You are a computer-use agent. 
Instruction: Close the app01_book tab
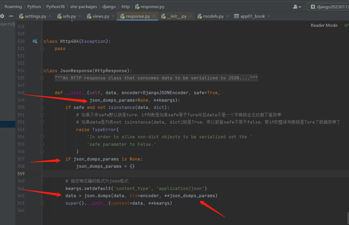(269, 16)
